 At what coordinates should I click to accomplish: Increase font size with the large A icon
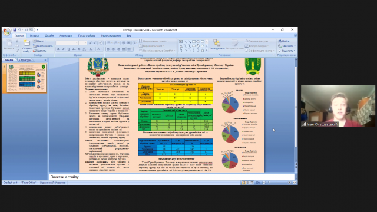90,43
